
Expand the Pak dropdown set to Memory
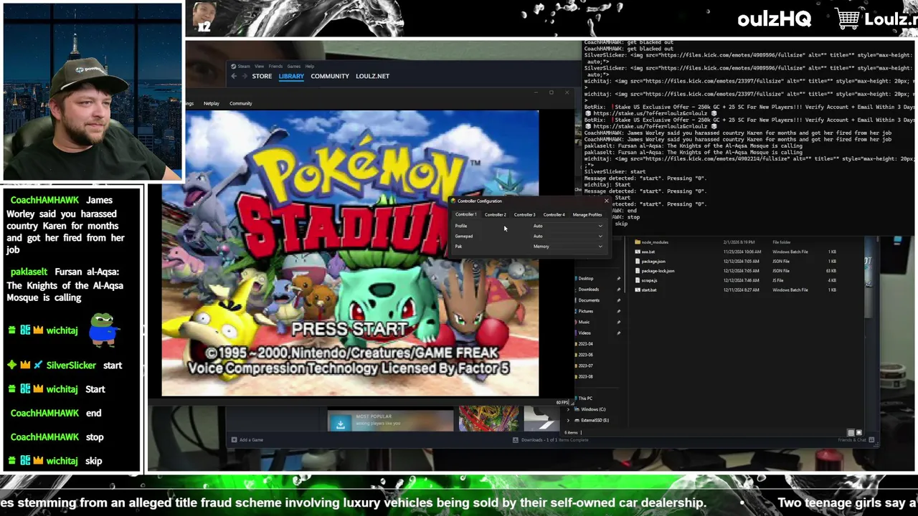coord(567,247)
